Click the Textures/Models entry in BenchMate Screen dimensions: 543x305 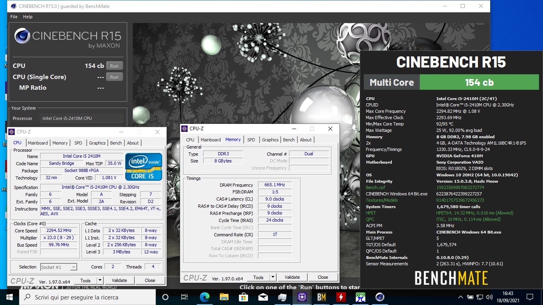pos(382,200)
